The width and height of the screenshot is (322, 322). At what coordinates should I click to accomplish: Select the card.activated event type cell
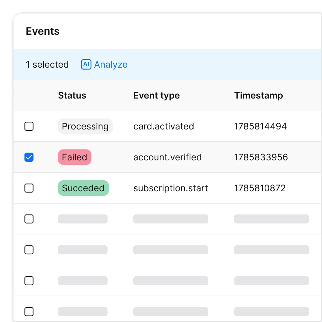[164, 126]
